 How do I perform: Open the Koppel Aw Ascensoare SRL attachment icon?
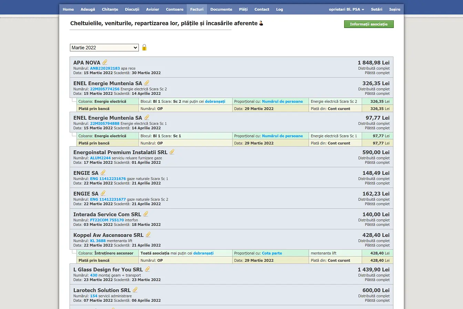[x=148, y=235]
